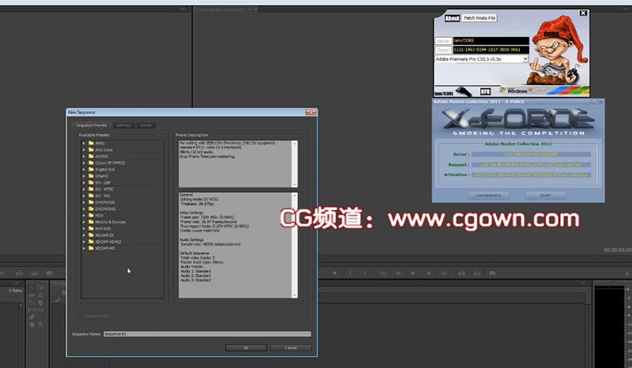The image size is (632, 368).
Task: Click the Digital SLR folder icon
Action: 91,169
